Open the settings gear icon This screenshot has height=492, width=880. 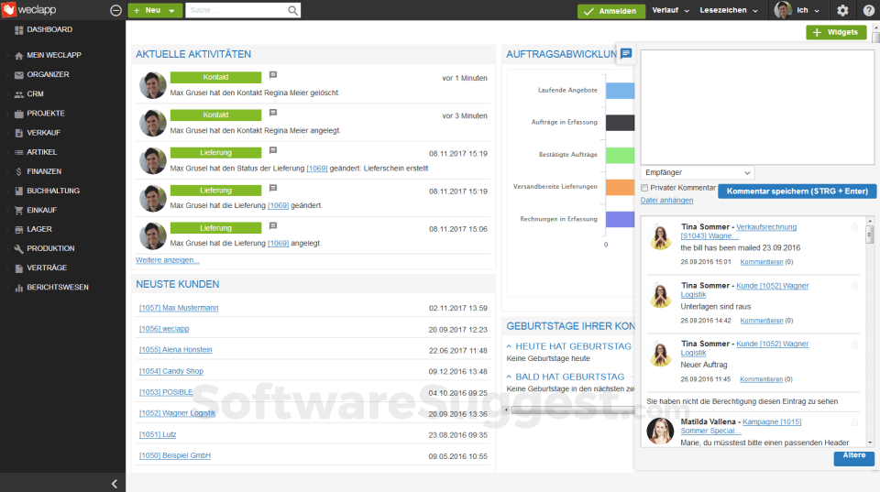pos(842,10)
